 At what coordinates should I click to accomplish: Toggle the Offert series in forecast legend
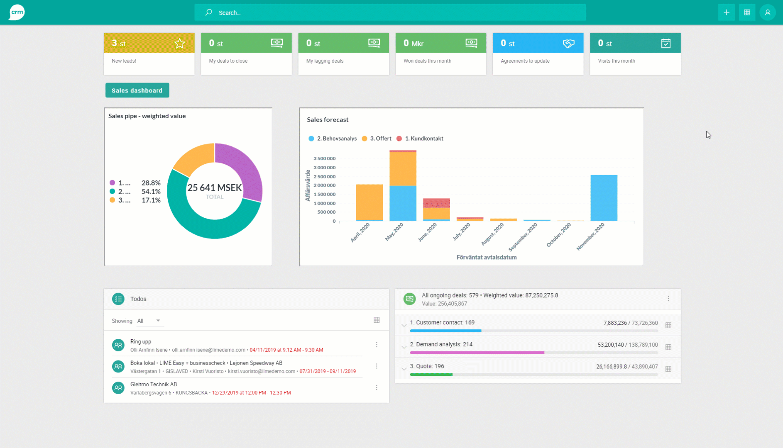pyautogui.click(x=376, y=138)
